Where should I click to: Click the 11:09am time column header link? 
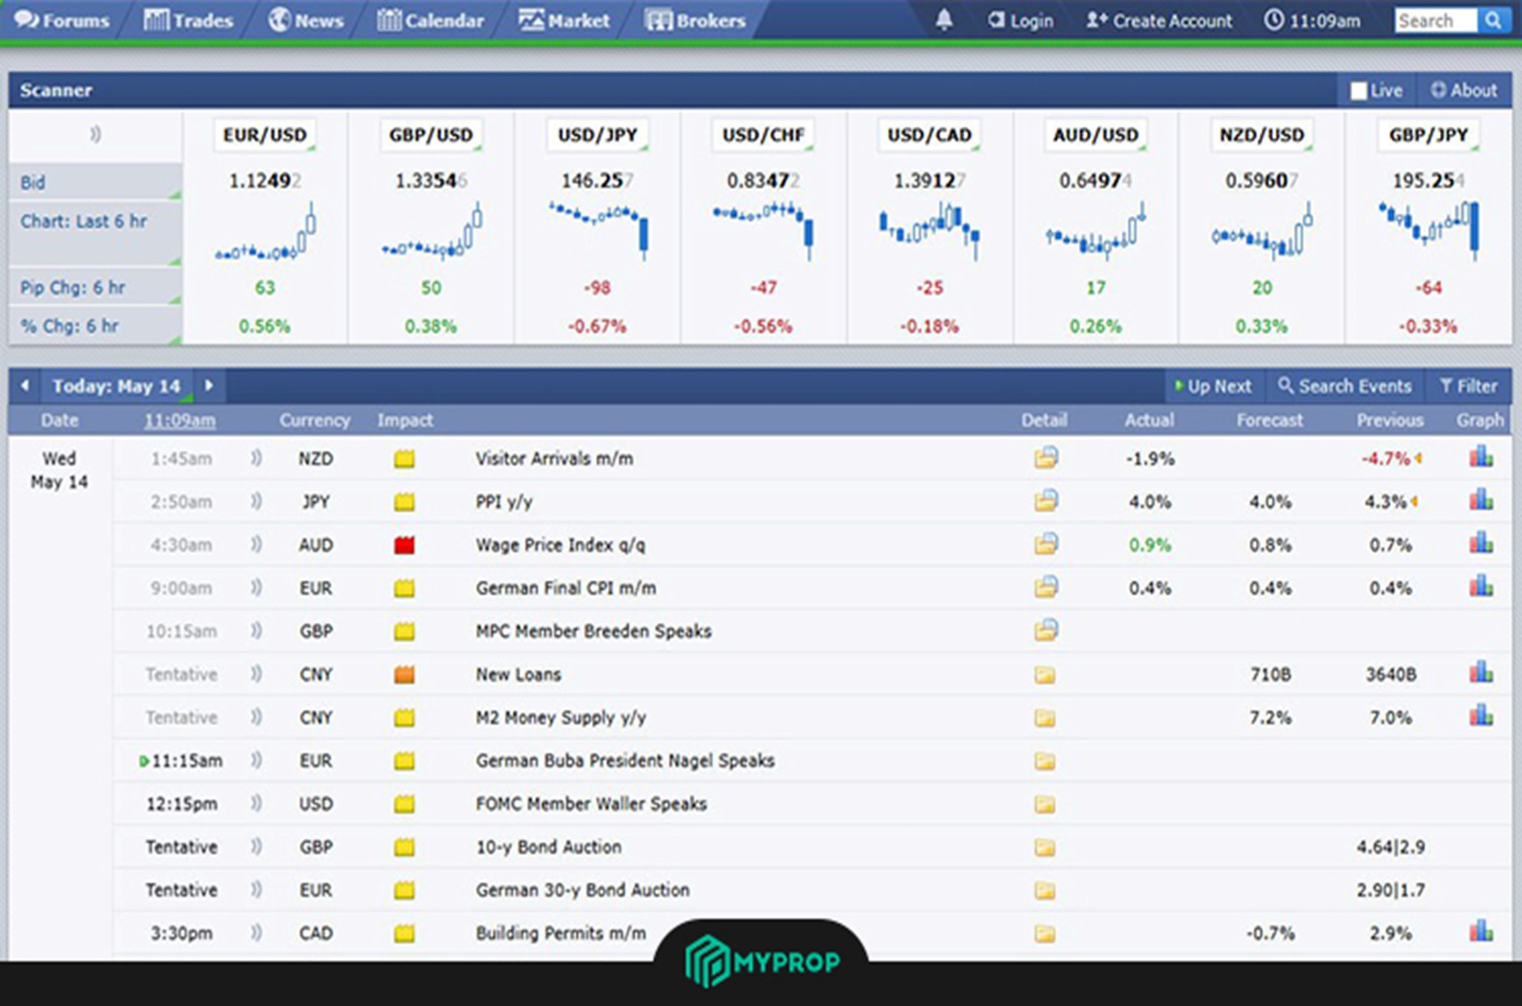[x=179, y=420]
